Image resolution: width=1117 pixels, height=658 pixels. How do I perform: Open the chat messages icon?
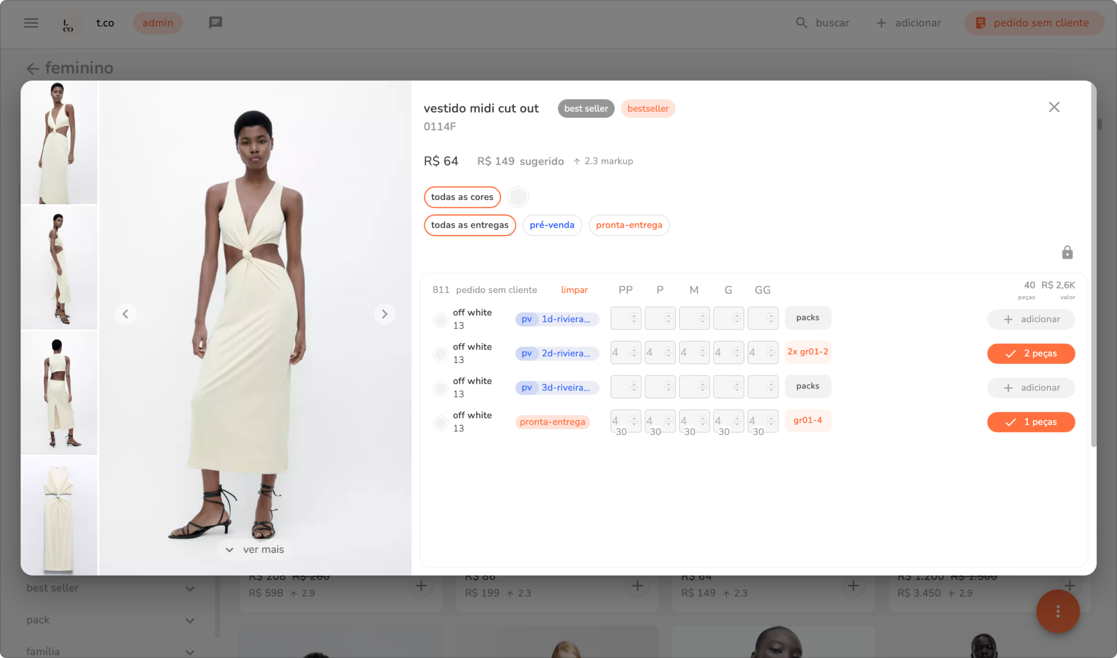215,23
